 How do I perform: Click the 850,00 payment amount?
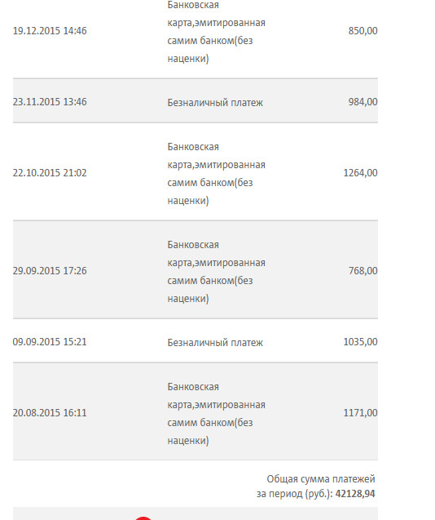pyautogui.click(x=362, y=31)
